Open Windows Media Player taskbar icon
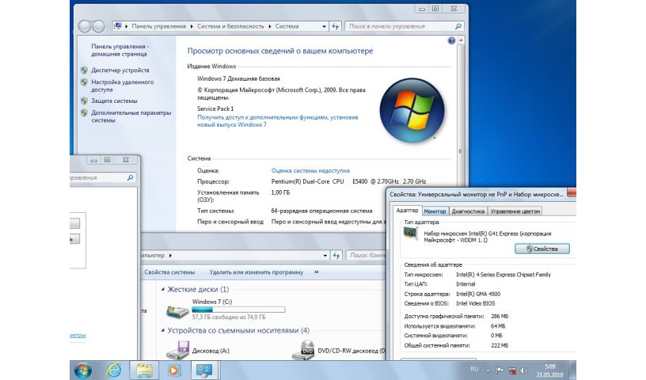 point(174,370)
